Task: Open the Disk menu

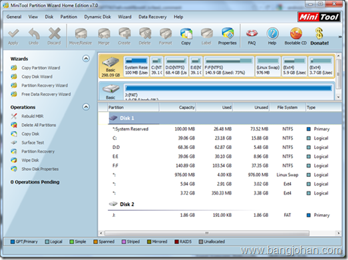Action: coord(49,17)
